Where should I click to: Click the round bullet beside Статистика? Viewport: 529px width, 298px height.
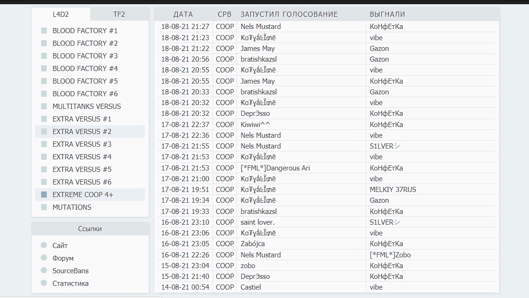[x=44, y=283]
